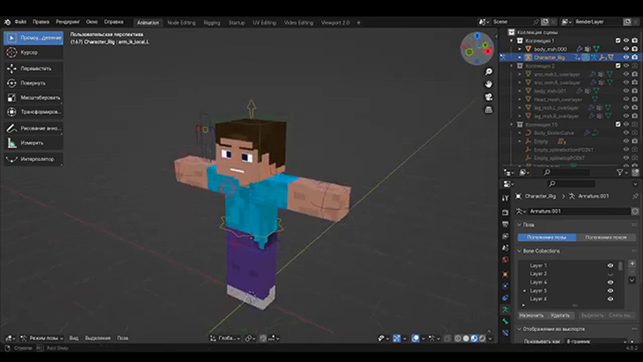Open the Output properties tab icon
643x362 pixels.
tap(505, 224)
